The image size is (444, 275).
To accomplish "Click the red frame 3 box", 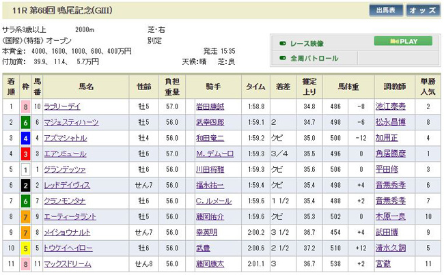I will point(25,154).
